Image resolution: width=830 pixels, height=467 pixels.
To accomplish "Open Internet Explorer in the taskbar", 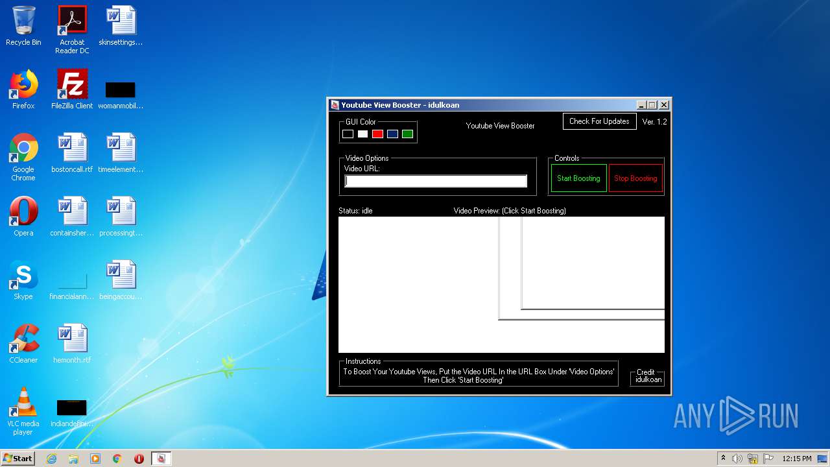I will pos(52,459).
